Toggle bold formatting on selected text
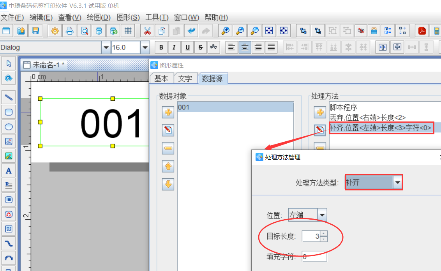The image size is (441, 271). tap(161, 47)
